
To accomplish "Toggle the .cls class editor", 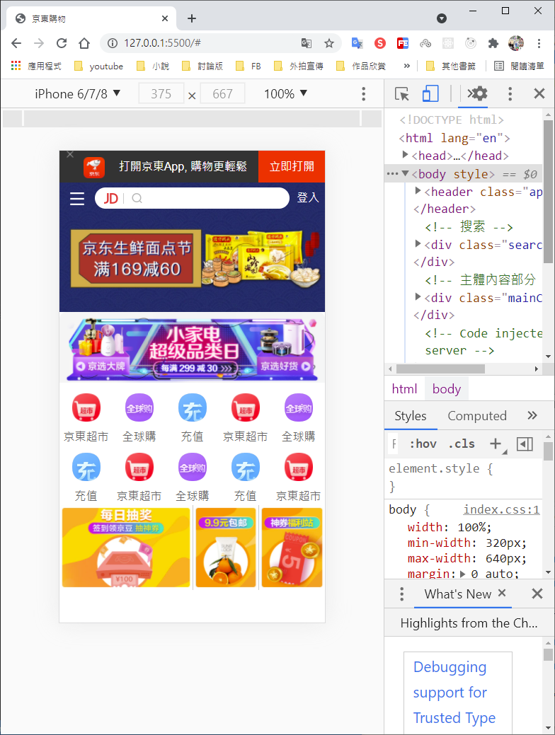I will (461, 444).
